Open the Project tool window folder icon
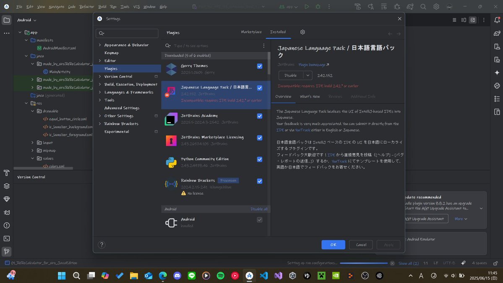This screenshot has height=283, width=503. click(x=6, y=20)
